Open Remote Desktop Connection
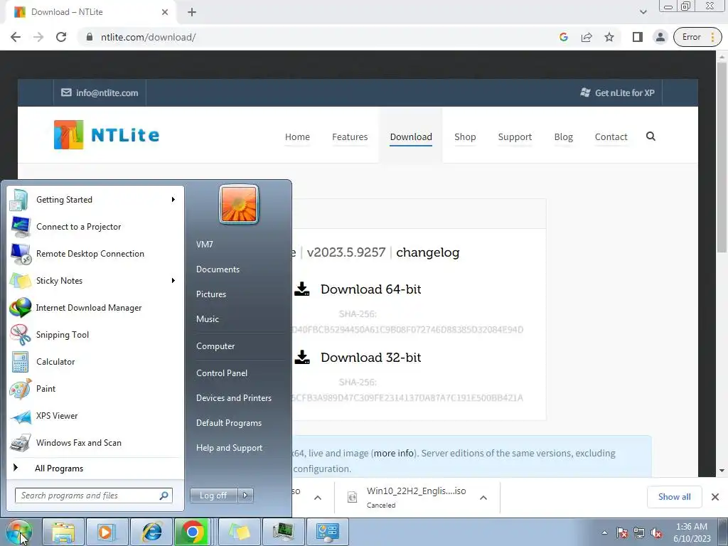The height and width of the screenshot is (546, 728). (x=95, y=254)
